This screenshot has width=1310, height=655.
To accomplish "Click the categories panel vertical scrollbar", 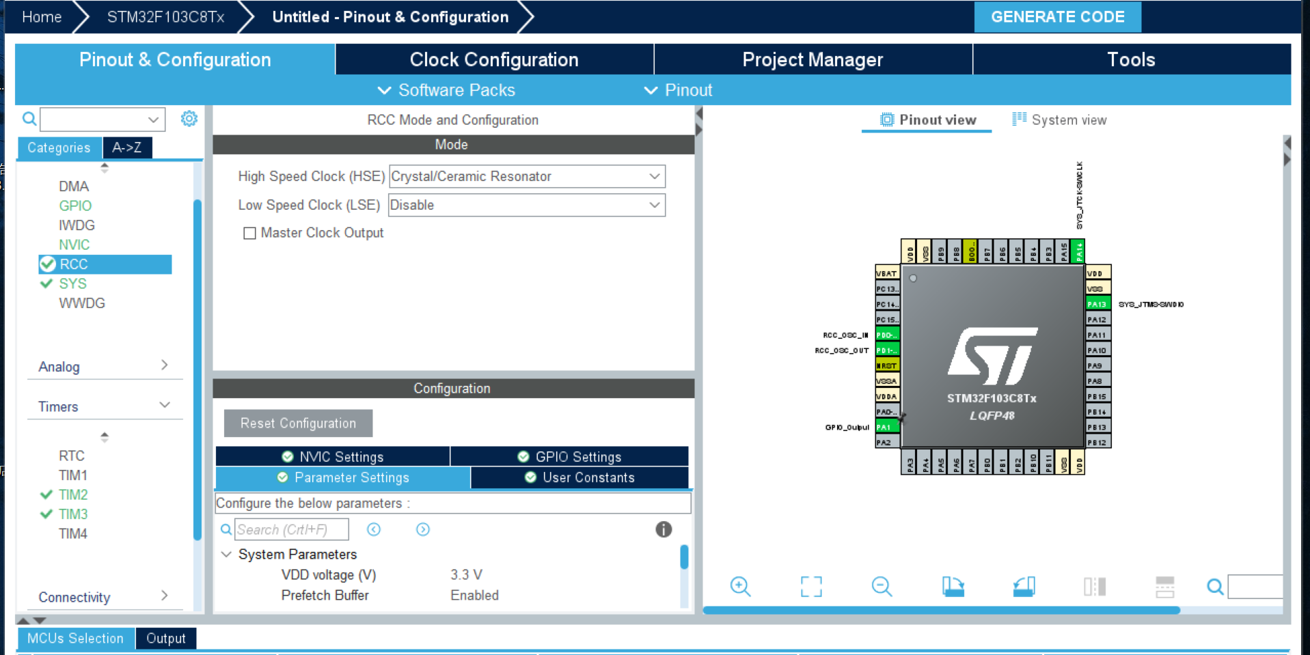I will click(x=197, y=369).
